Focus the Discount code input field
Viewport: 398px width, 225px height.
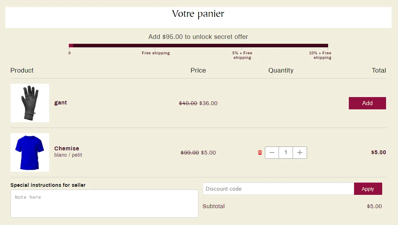pyautogui.click(x=279, y=189)
